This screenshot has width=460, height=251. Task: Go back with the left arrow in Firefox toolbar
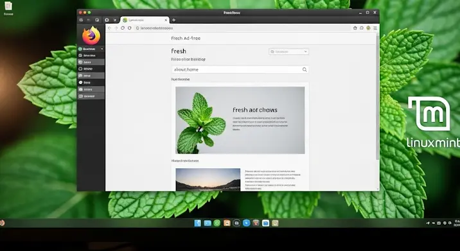pyautogui.click(x=109, y=28)
